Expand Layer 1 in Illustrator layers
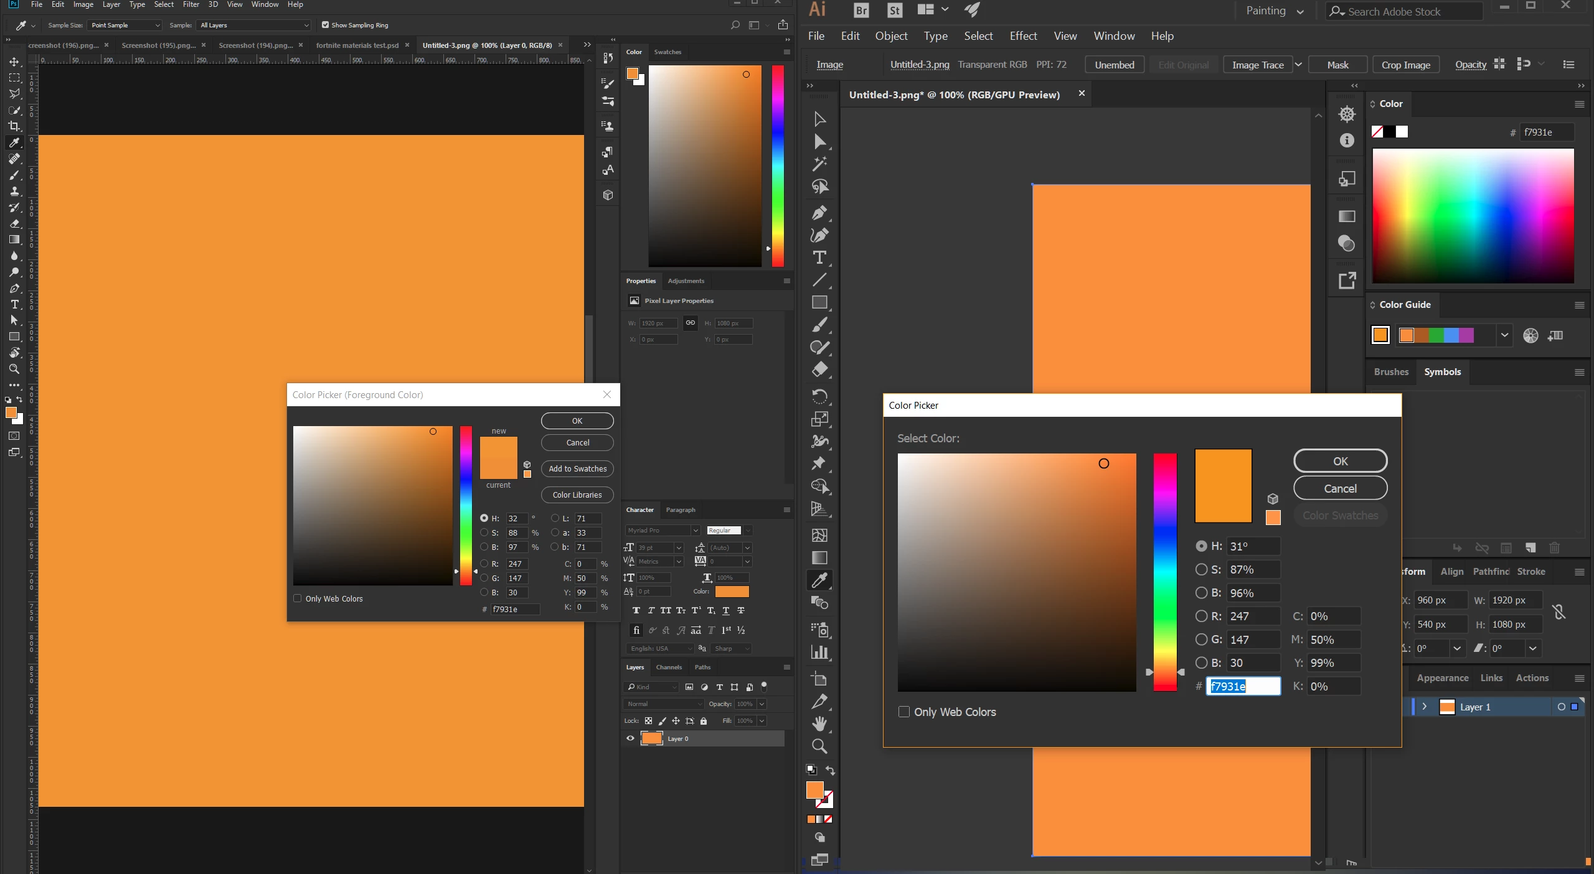1594x874 pixels. click(x=1424, y=707)
